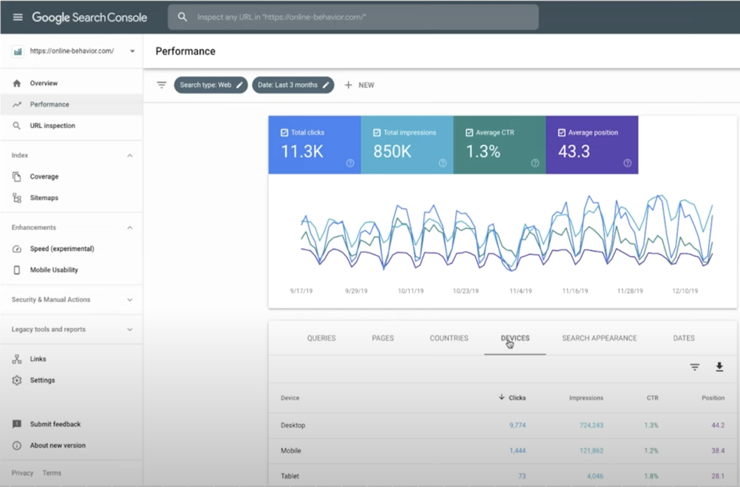
Task: Open Average position help question icon
Action: pos(627,163)
